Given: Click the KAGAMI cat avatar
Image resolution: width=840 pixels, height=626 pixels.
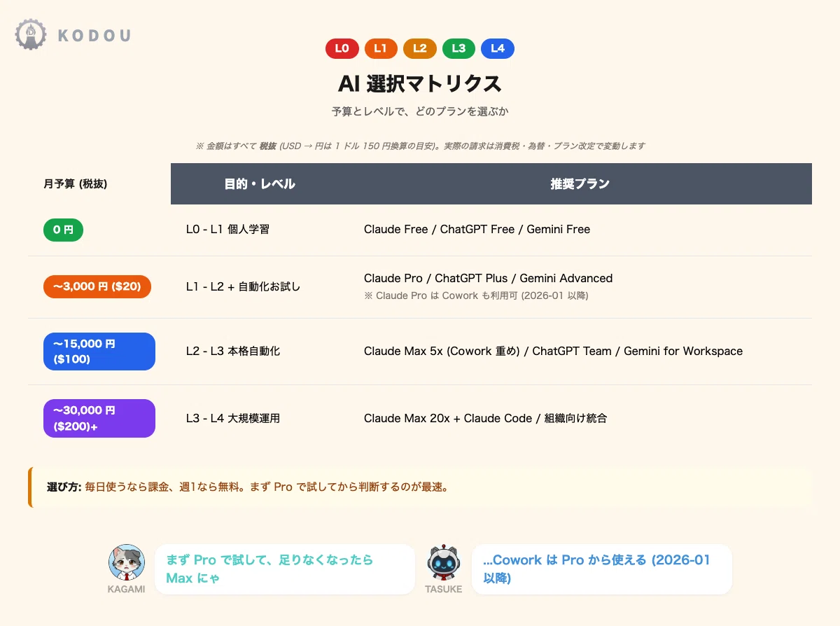Looking at the screenshot, I should [126, 562].
